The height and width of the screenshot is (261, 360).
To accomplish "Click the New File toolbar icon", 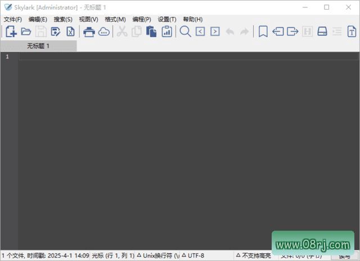I will click(11, 31).
